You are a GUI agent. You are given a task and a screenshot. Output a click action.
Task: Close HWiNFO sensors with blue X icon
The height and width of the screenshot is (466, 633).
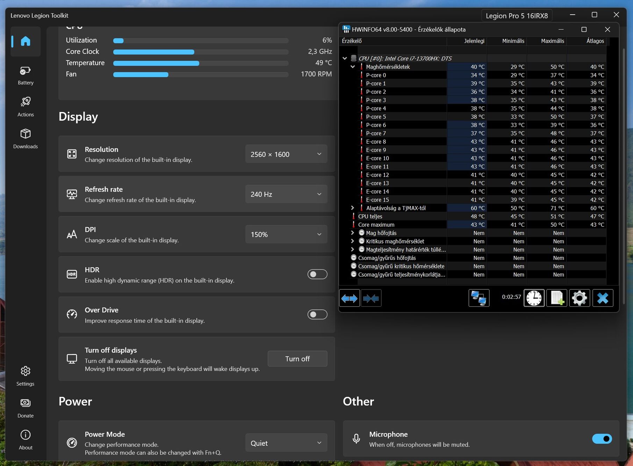pos(603,298)
